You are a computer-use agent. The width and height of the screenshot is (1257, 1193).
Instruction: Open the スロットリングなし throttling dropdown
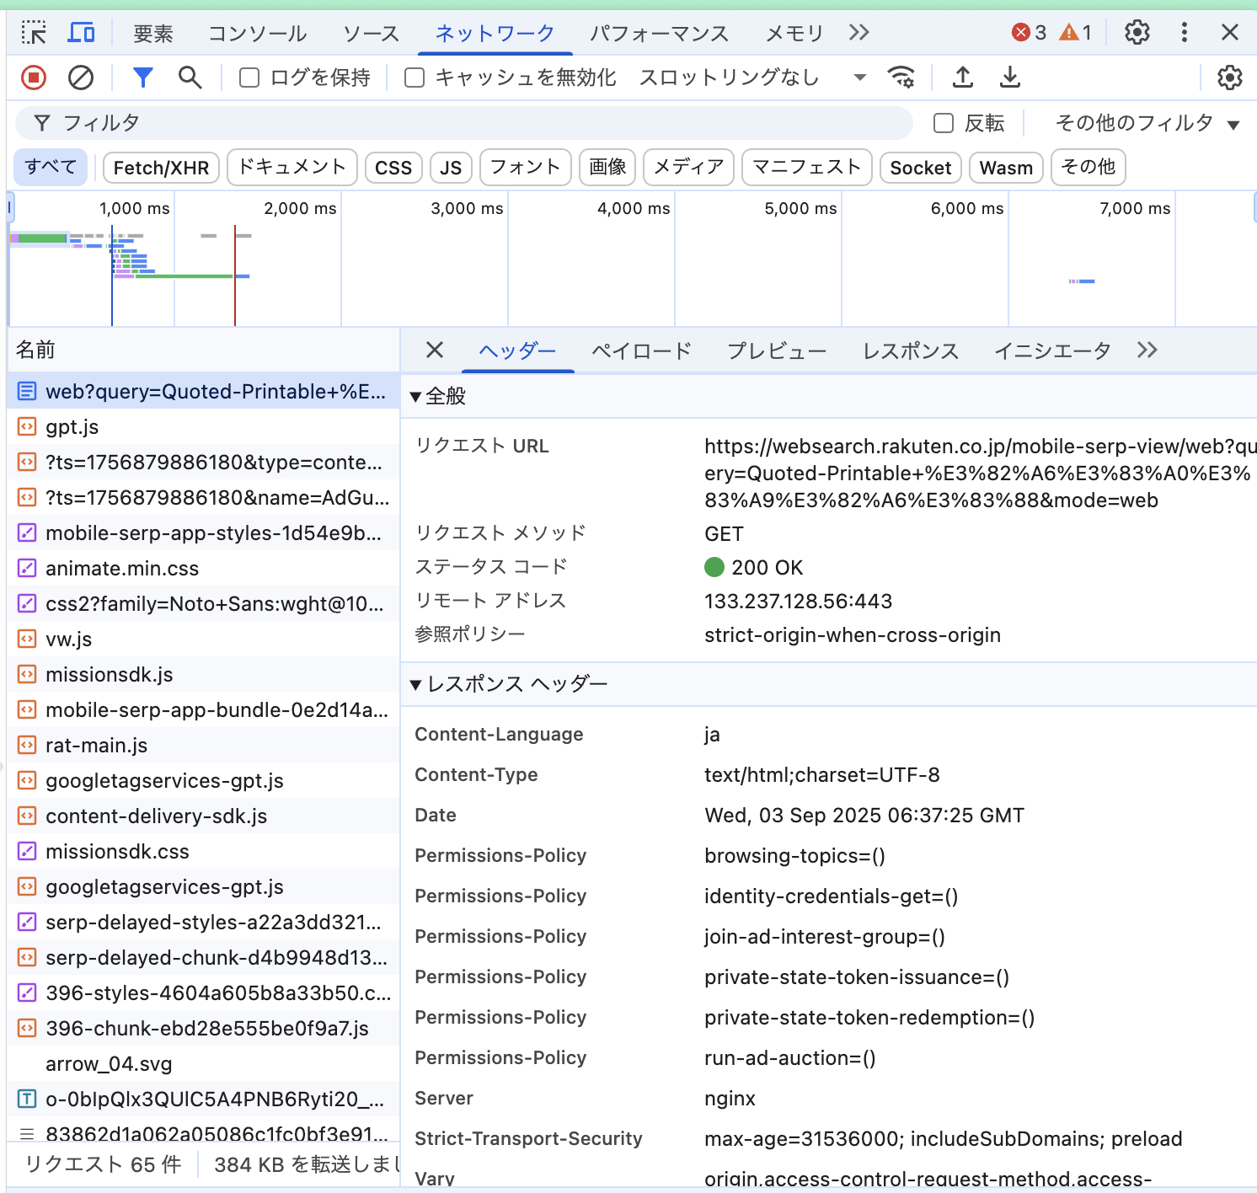pos(752,78)
